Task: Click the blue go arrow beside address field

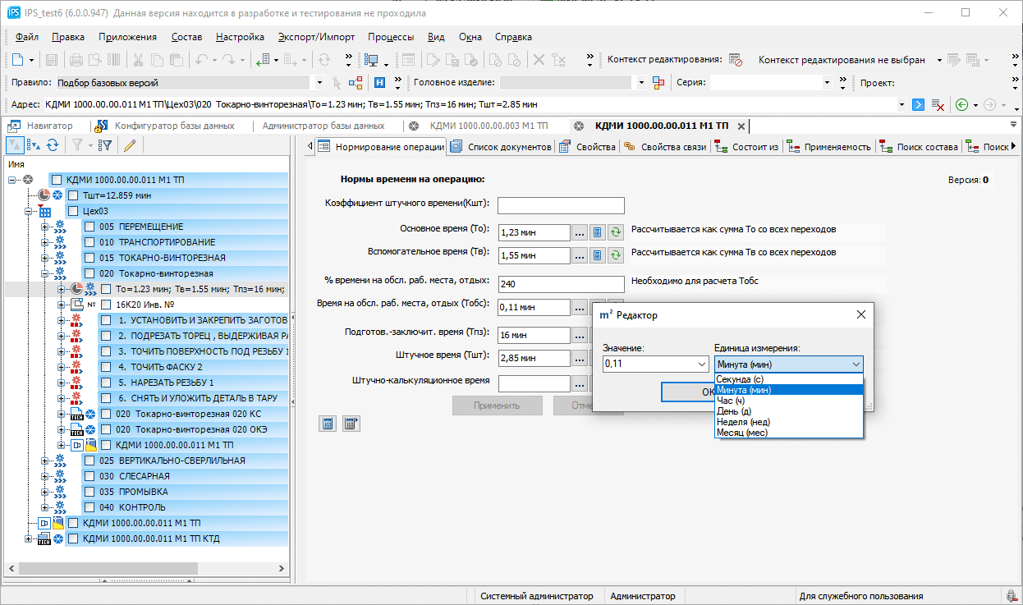Action: [x=919, y=105]
